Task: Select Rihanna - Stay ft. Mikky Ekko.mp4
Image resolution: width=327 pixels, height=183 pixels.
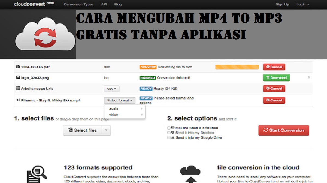Action: point(51,100)
